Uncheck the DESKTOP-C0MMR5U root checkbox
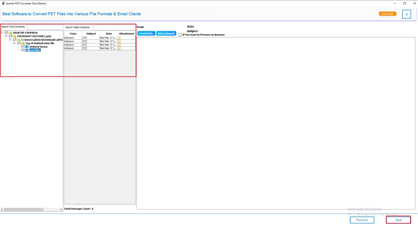The image size is (418, 226). (6, 32)
